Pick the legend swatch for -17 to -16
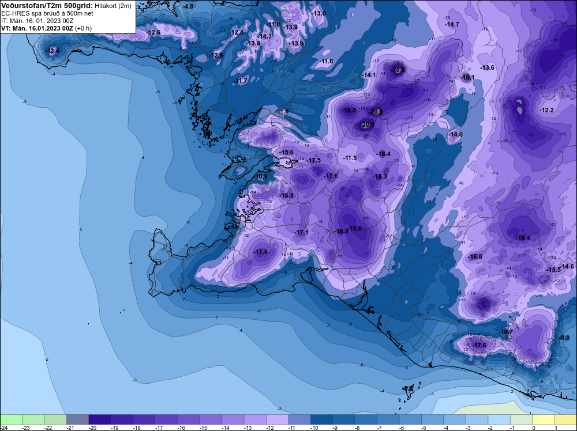 pos(166,419)
